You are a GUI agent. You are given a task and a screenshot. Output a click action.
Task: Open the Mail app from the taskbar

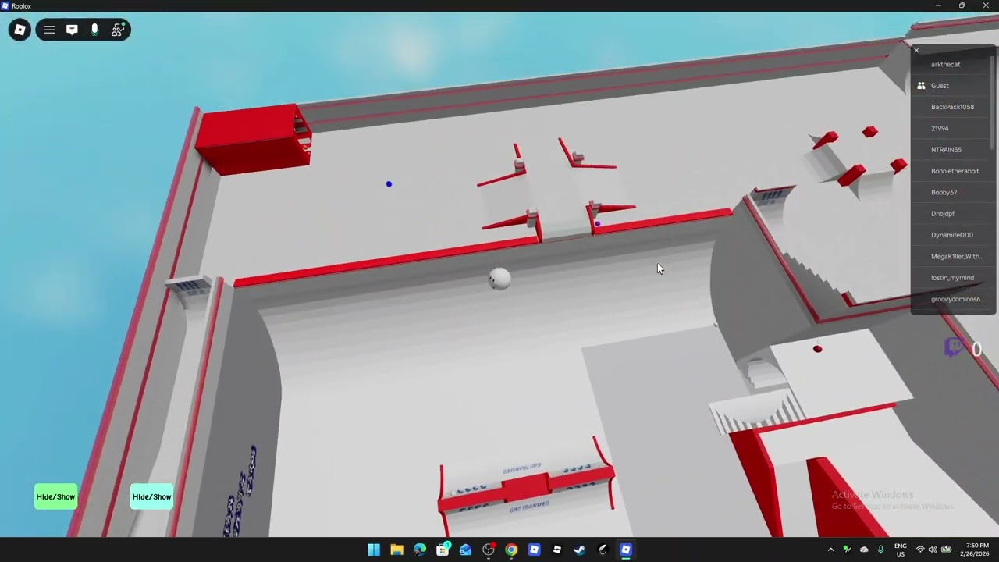pos(465,550)
